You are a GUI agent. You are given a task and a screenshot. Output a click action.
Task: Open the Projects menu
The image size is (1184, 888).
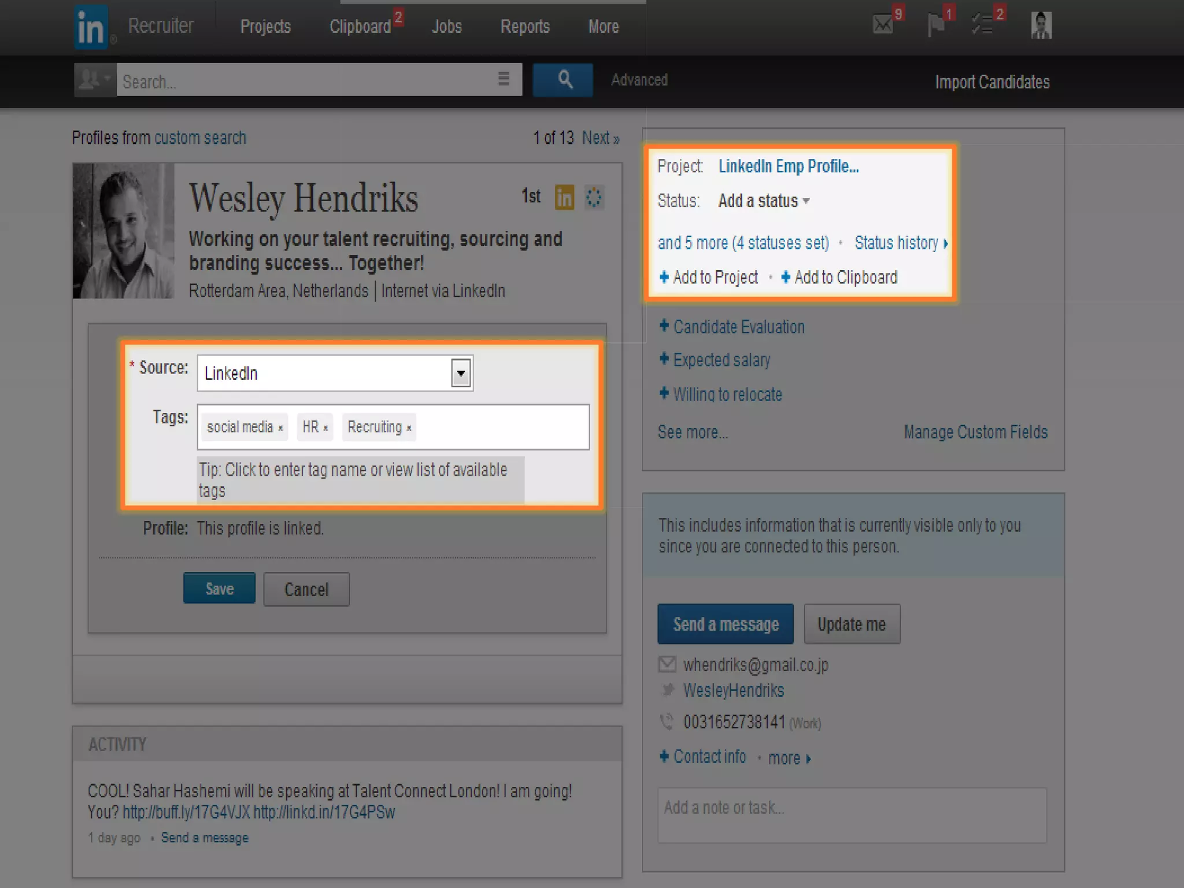coord(265,27)
